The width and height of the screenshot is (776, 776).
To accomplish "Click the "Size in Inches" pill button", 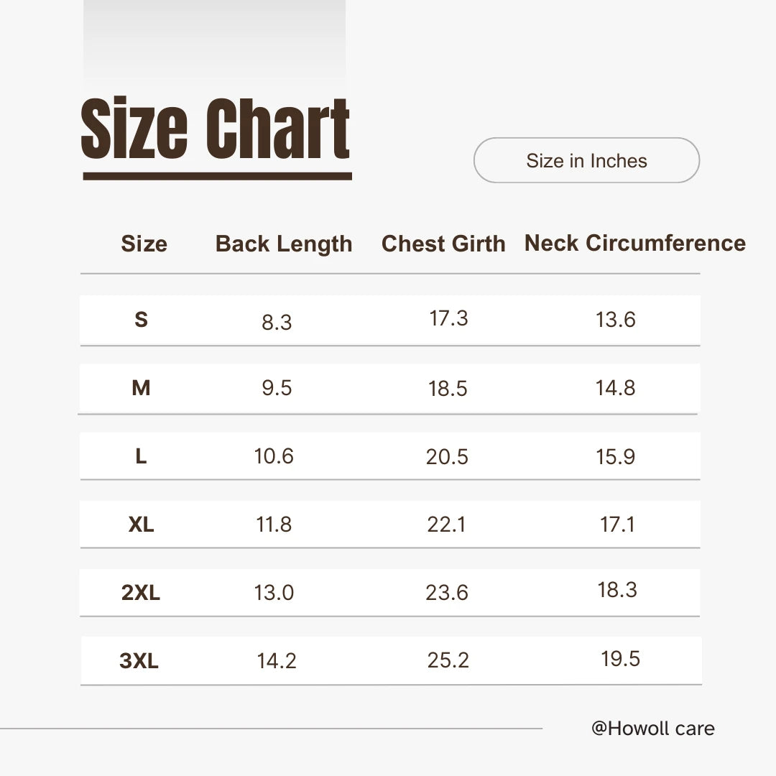I will click(586, 160).
